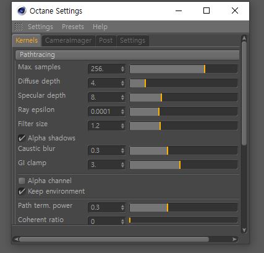Open the Pathtracing kernel dropdown
This screenshot has width=264, height=253.
tap(127, 55)
